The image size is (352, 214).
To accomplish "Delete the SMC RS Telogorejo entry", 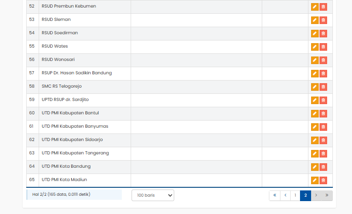I will click(x=323, y=87).
